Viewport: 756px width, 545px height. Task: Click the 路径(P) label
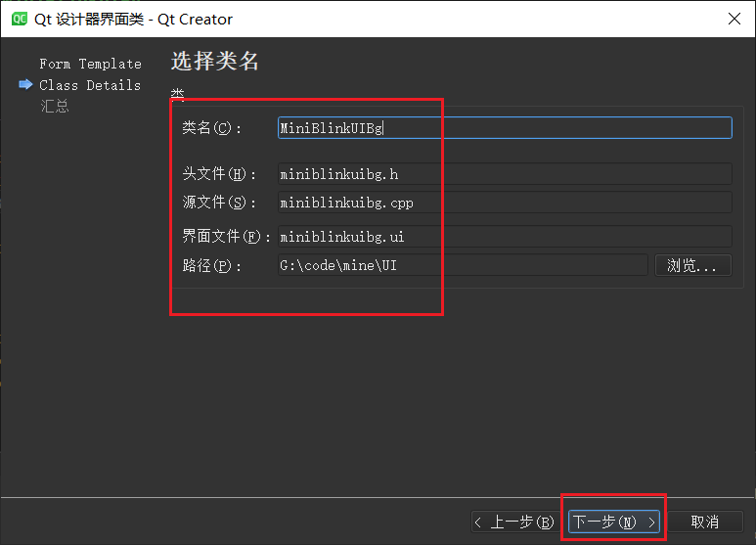point(211,265)
